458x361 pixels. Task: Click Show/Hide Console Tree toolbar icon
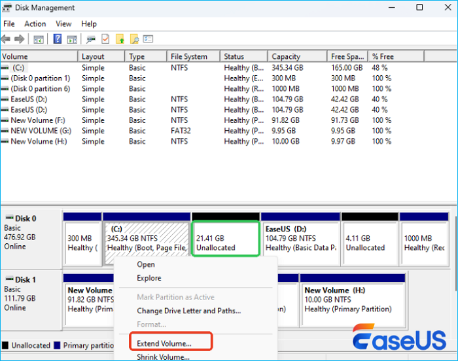pyautogui.click(x=39, y=39)
